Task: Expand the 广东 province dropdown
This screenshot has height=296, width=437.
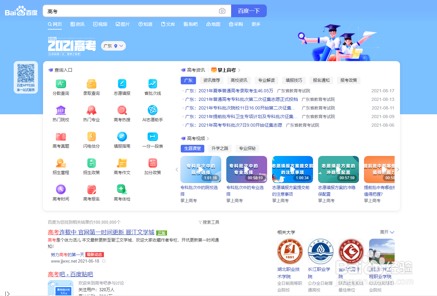Action: tap(113, 46)
